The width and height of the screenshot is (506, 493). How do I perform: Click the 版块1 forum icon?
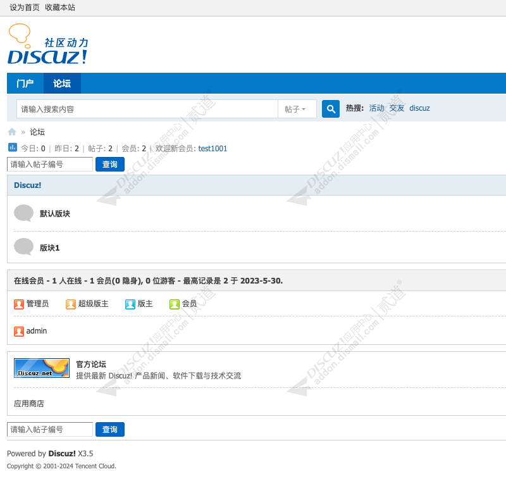23,247
